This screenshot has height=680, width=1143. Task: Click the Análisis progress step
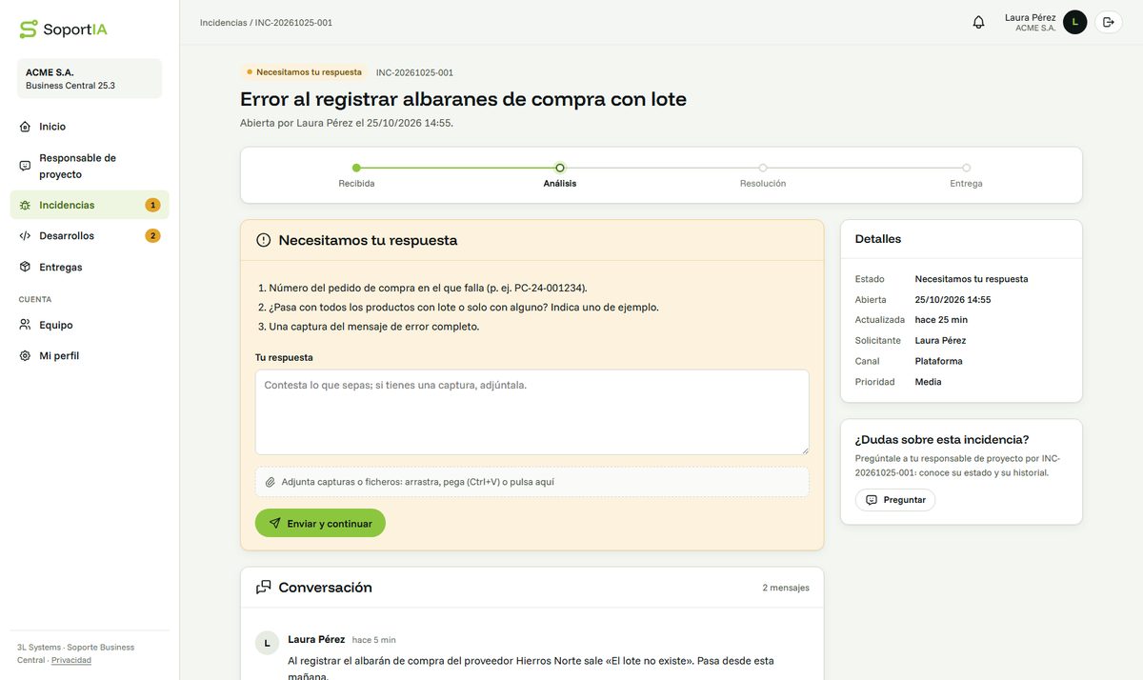coord(560,174)
